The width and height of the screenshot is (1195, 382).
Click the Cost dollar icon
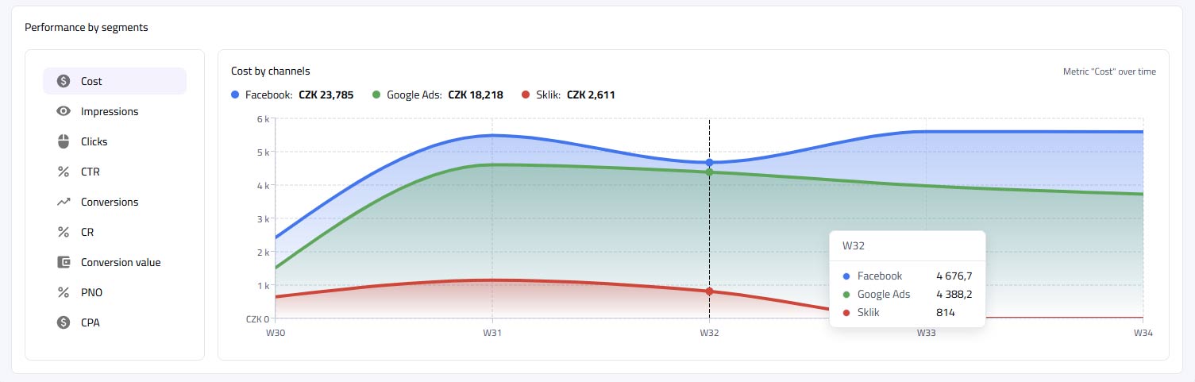coord(64,81)
